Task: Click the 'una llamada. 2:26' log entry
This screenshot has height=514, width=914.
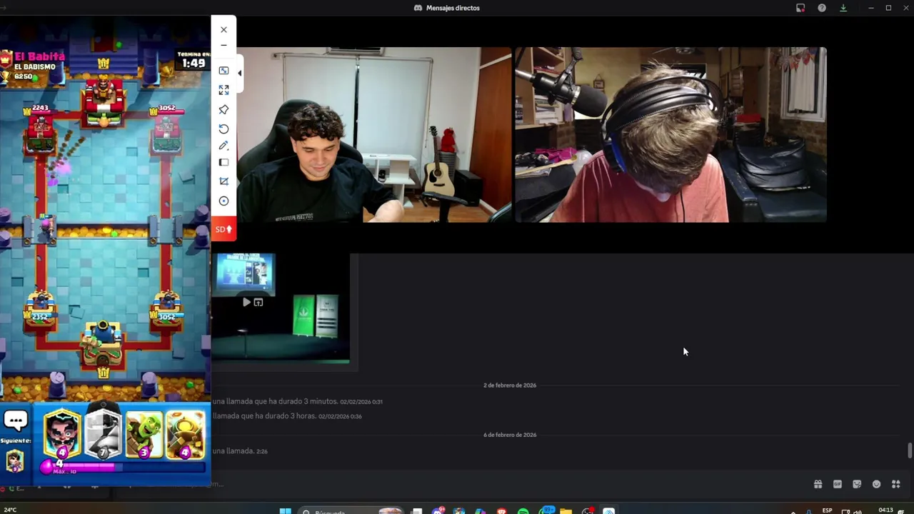Action: pos(240,451)
